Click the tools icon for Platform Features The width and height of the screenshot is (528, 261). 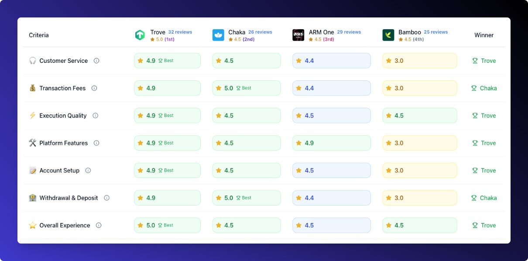32,143
